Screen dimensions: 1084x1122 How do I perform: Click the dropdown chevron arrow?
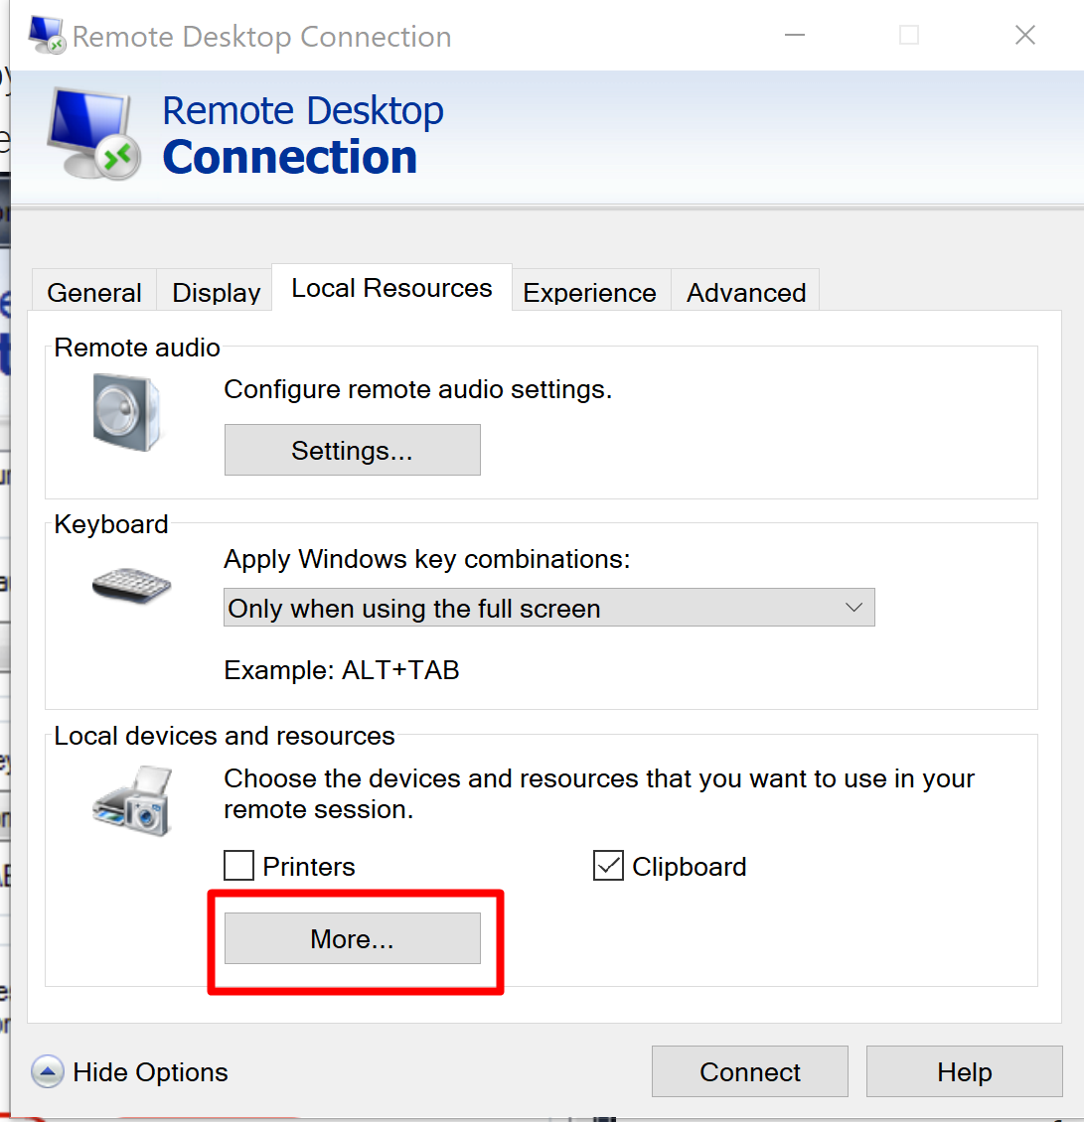pyautogui.click(x=852, y=608)
